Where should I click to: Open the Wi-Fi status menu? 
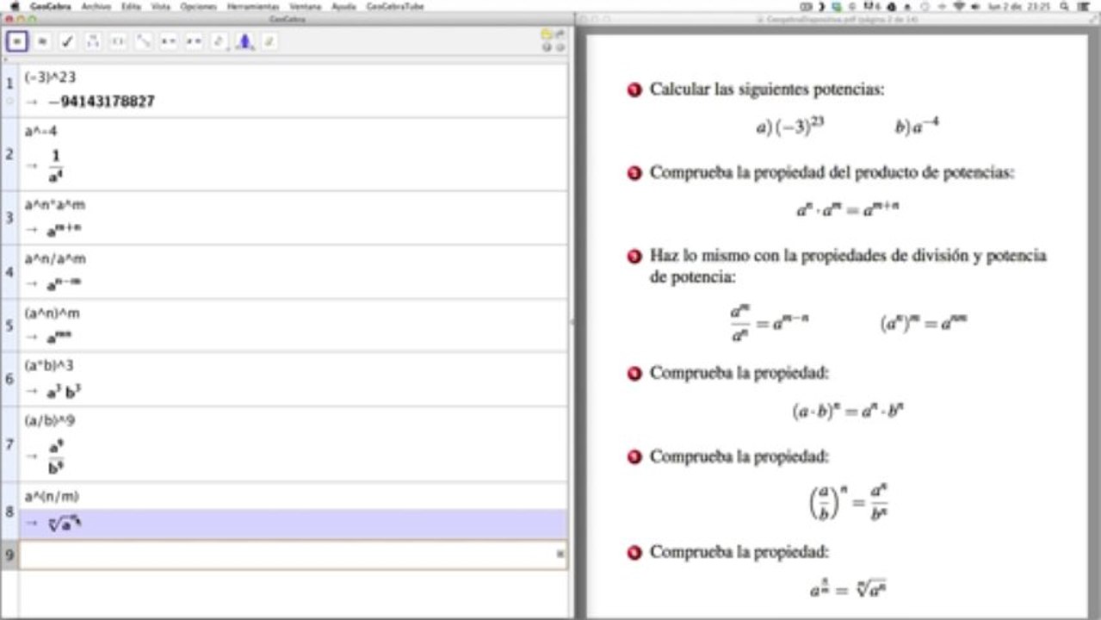960,5
